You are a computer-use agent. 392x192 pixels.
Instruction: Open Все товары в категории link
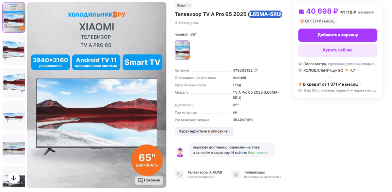tap(263, 177)
